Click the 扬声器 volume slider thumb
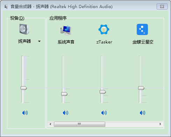Screen dimensions: 171x137 (24, 88)
